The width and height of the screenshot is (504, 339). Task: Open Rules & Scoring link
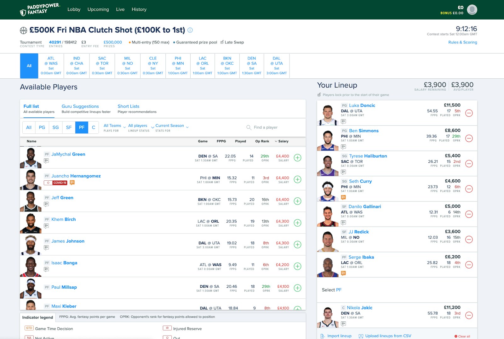462,42
